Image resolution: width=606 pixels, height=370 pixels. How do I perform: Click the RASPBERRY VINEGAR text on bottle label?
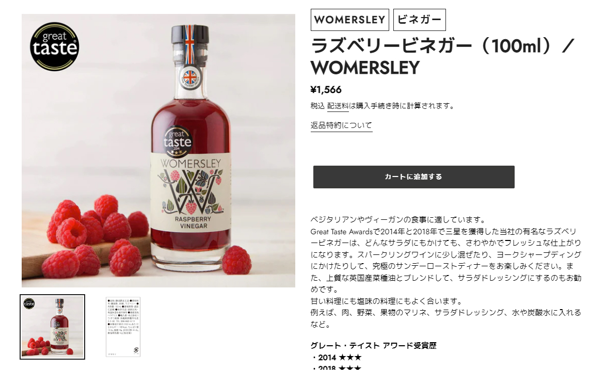[x=193, y=222]
